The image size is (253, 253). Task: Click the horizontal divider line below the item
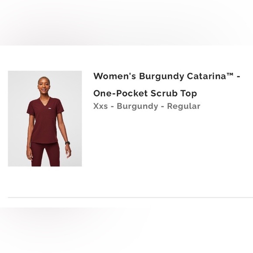point(130,197)
